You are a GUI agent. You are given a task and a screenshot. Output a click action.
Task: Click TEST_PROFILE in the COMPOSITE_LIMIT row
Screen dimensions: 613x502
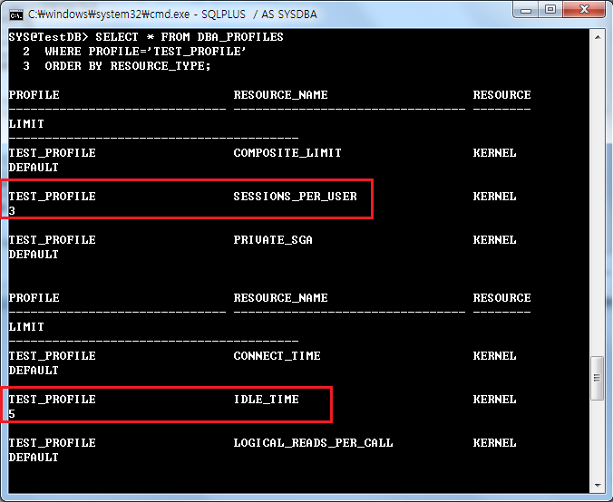point(52,152)
